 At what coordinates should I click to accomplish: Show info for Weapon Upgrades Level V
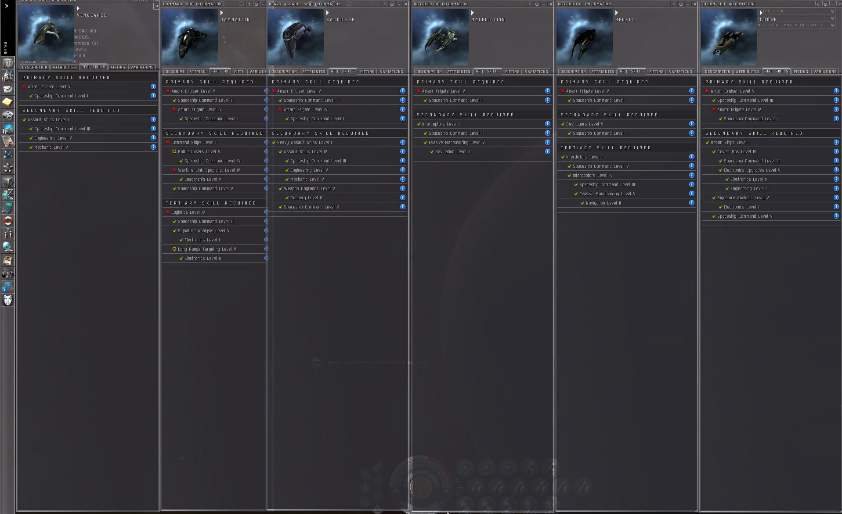pos(403,188)
